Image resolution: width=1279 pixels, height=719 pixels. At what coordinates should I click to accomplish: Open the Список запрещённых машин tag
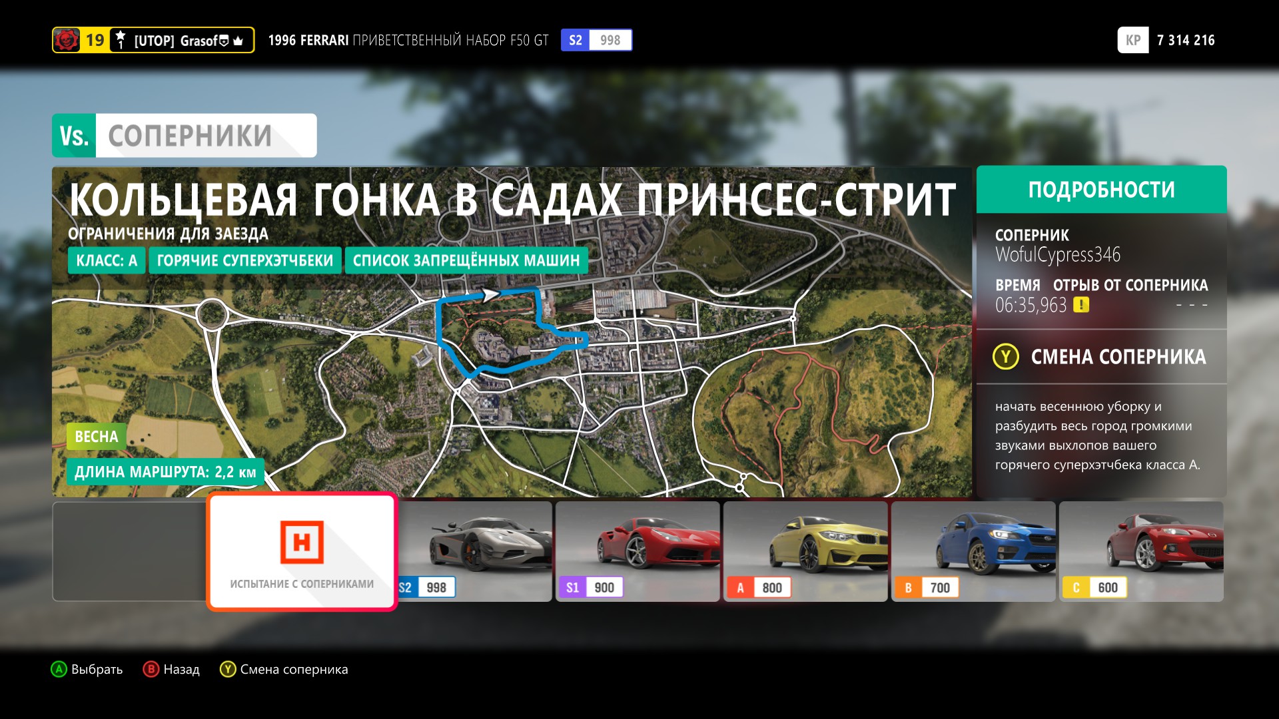466,260
